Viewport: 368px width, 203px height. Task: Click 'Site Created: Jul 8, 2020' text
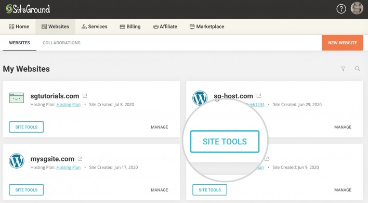click(111, 105)
